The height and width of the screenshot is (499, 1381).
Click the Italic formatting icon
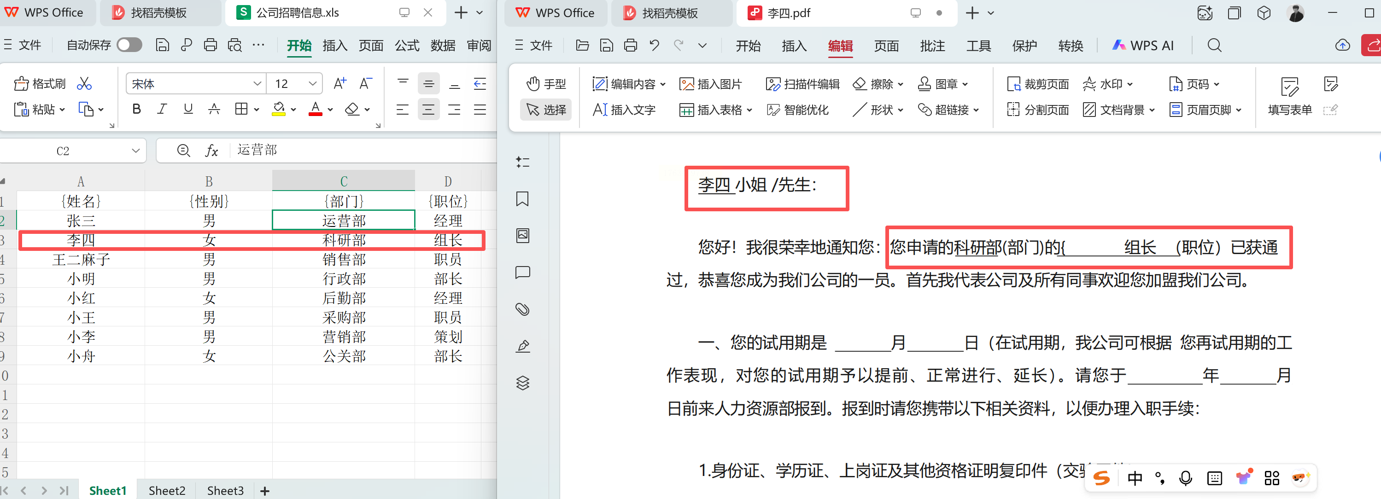click(x=162, y=110)
